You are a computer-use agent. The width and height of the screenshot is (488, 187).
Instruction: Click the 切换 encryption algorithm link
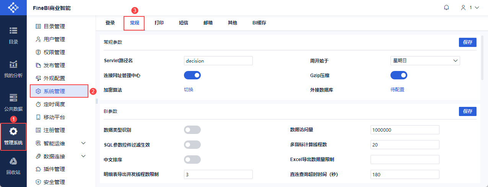(189, 90)
